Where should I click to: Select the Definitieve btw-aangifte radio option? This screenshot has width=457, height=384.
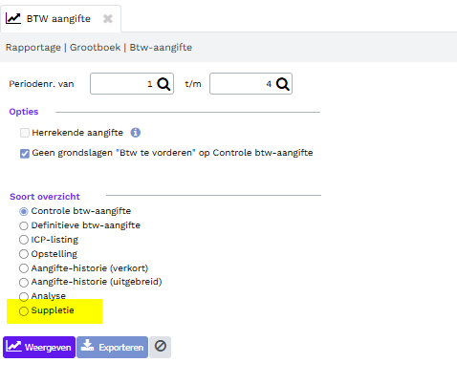[24, 225]
